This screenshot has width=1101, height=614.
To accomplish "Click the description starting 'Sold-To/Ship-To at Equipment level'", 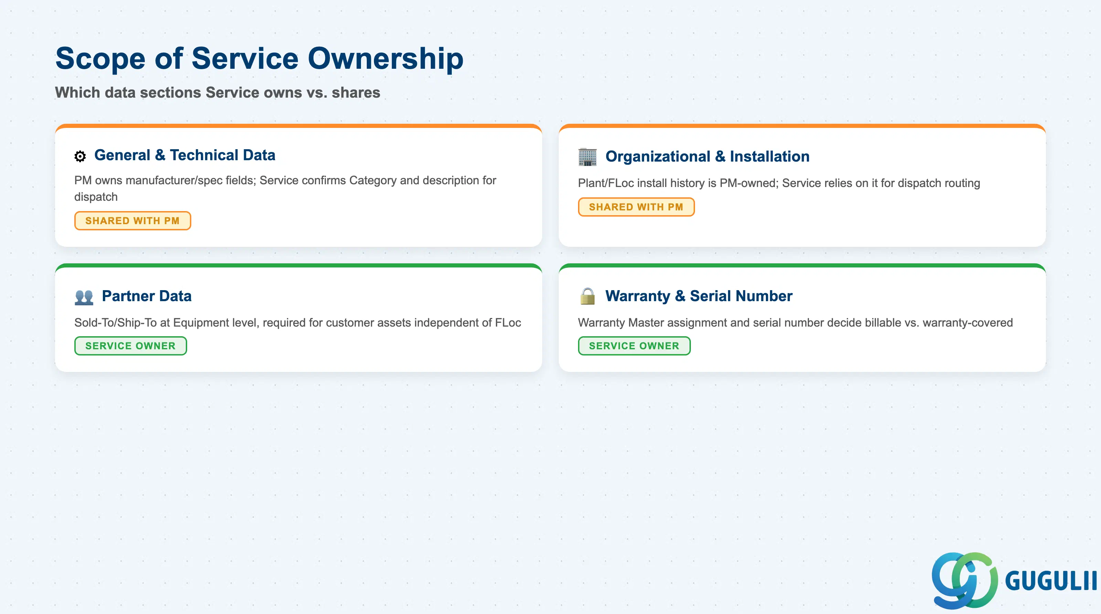I will (298, 323).
